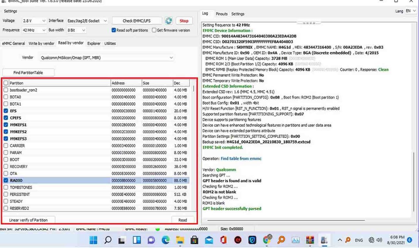This screenshot has height=248, width=419.
Task: Click Find PartitionTable button
Action: click(29, 72)
